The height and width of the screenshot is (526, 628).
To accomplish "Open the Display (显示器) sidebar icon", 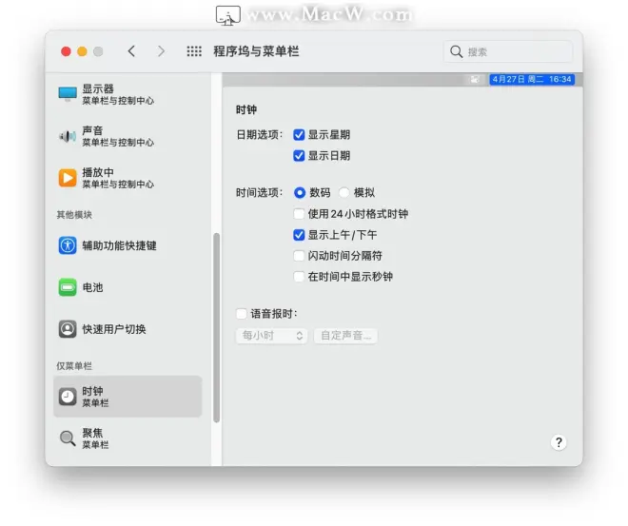I will (68, 94).
